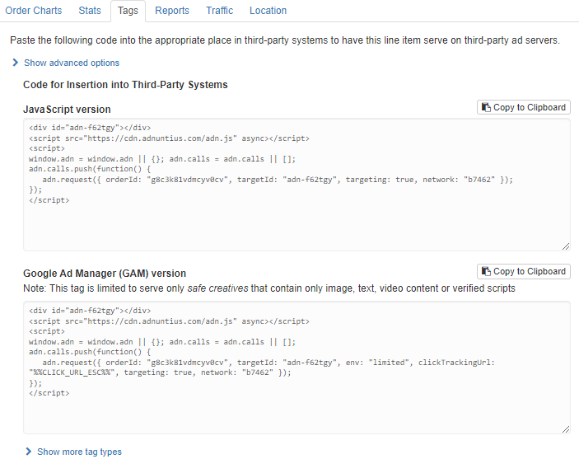The height and width of the screenshot is (459, 579).
Task: Grab the JavaScript code box resize handle
Action: click(x=565, y=246)
